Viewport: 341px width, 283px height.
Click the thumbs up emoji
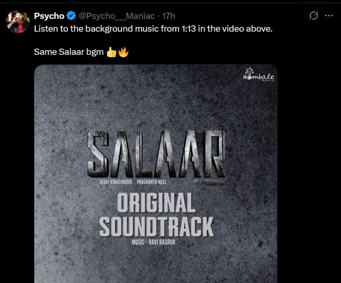point(111,52)
